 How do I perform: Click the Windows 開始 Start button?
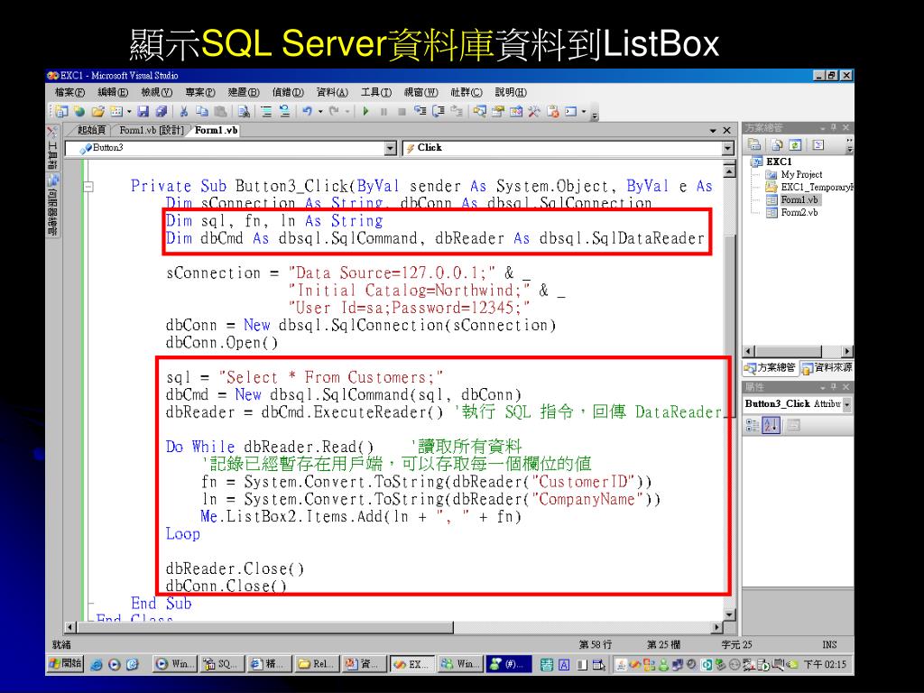(x=66, y=664)
